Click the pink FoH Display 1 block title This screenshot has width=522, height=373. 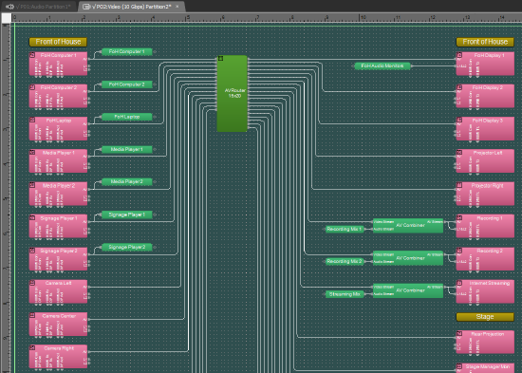tap(489, 55)
